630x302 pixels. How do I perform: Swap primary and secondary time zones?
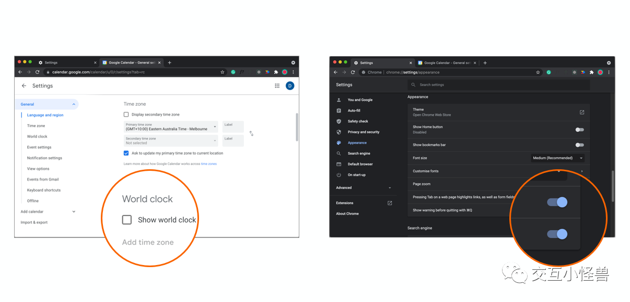tap(251, 133)
